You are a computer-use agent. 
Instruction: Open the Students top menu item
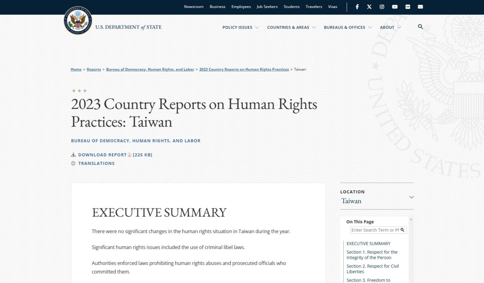[x=292, y=7]
